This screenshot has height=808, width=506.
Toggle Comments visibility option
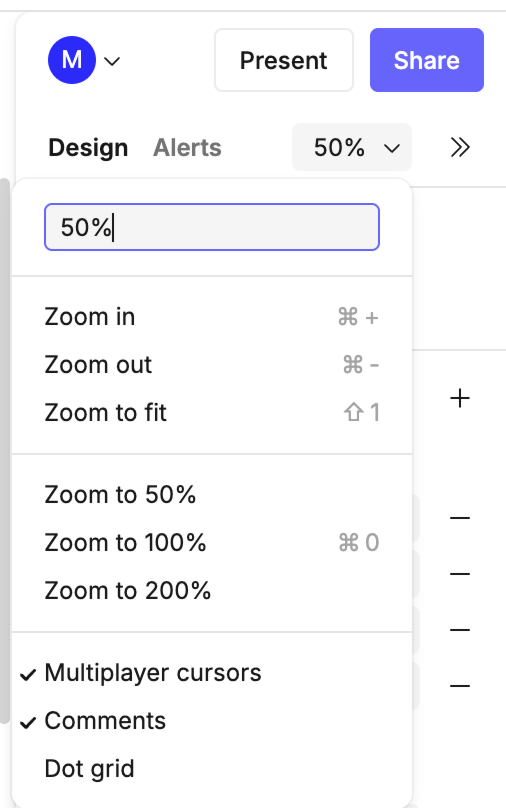(105, 721)
